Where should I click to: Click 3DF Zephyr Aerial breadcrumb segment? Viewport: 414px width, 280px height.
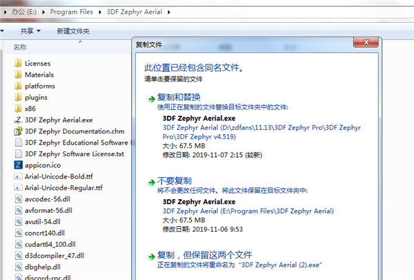(x=135, y=12)
